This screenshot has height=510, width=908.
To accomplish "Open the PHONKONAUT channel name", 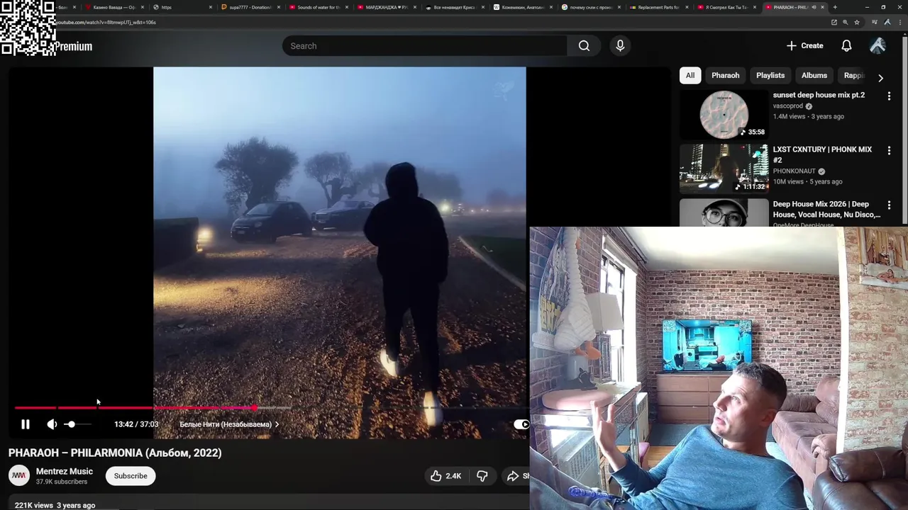I will 794,171.
